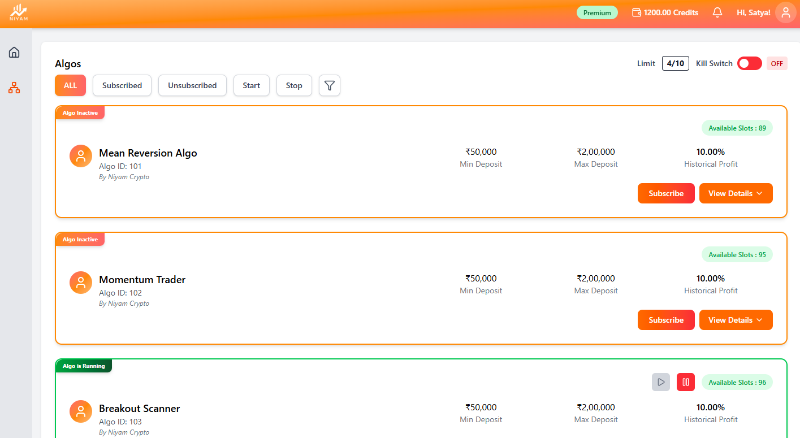
Task: Click the OFF label beside Kill Switch
Action: 777,63
